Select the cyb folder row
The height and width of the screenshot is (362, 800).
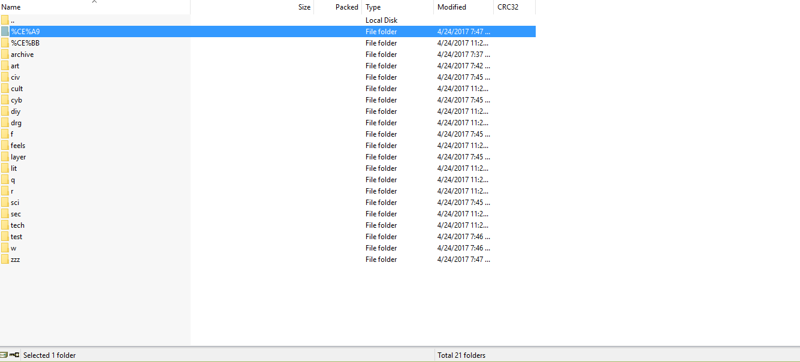click(16, 100)
